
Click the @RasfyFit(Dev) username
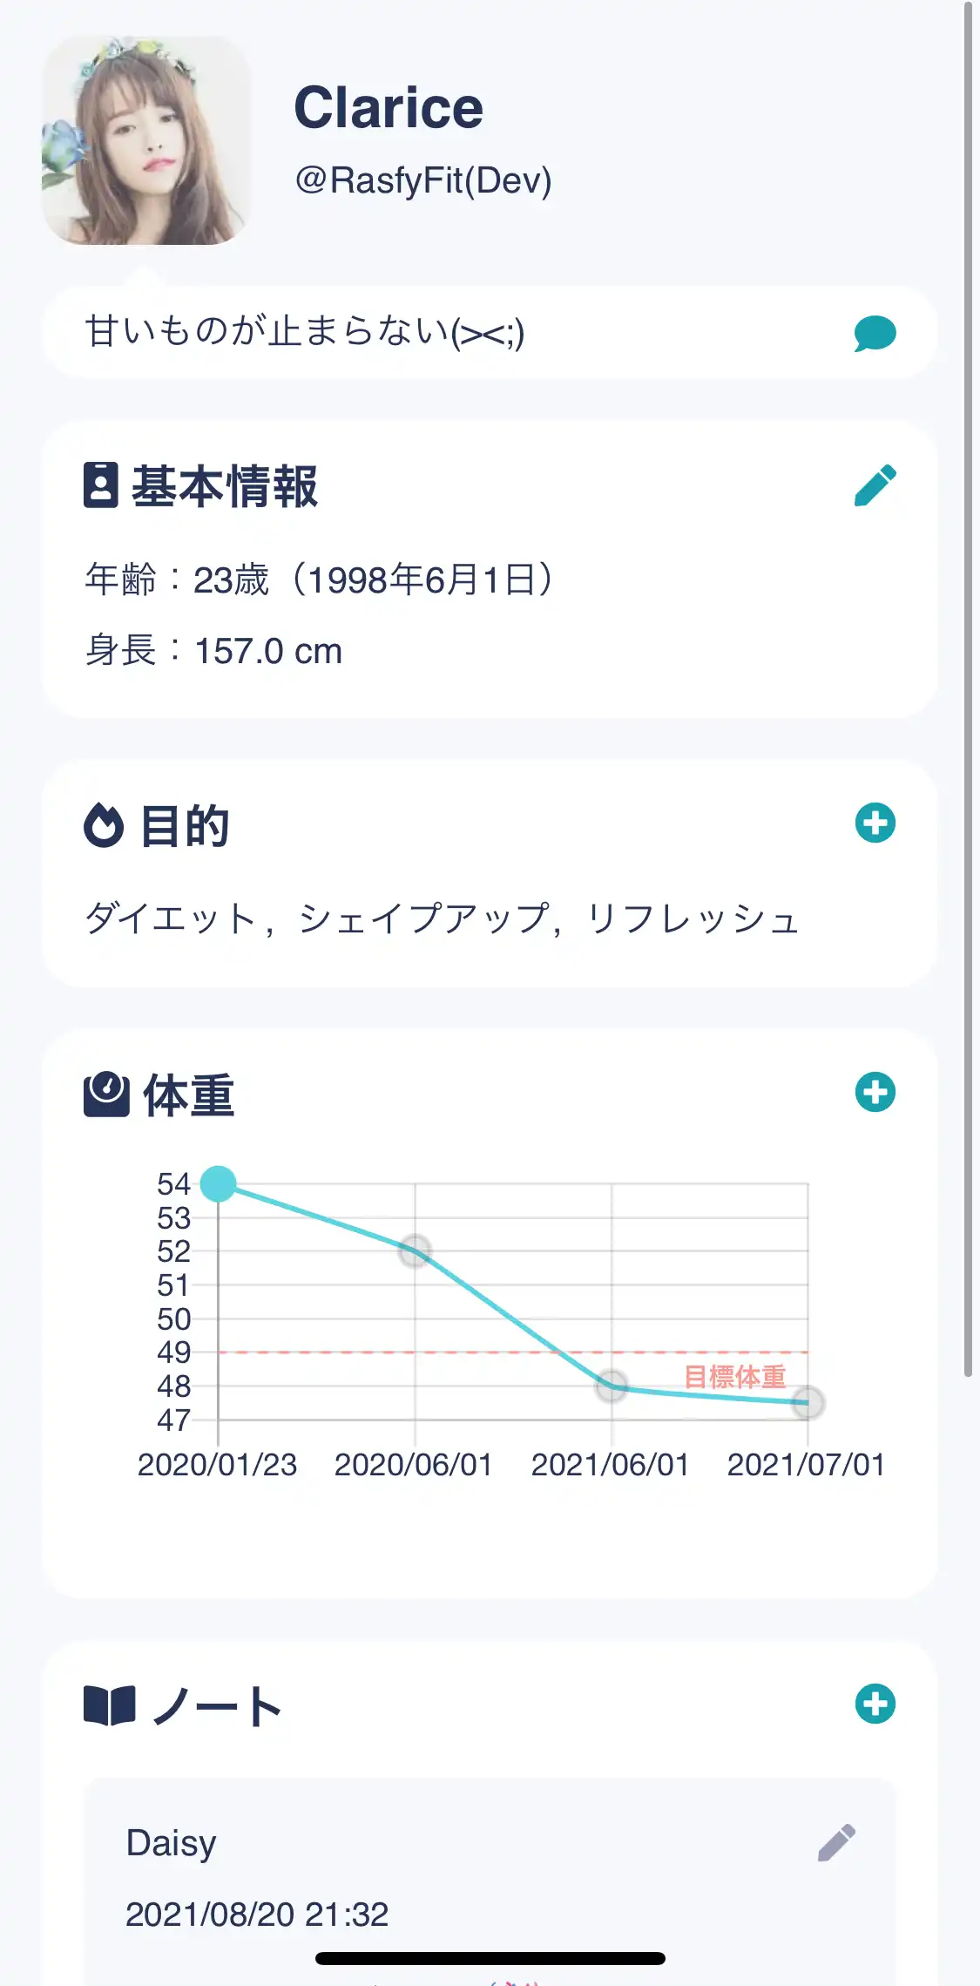pyautogui.click(x=423, y=180)
